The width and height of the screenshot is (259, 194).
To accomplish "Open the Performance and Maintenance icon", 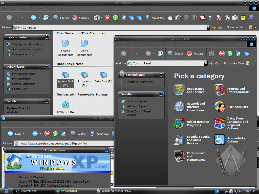I will pos(179,156).
